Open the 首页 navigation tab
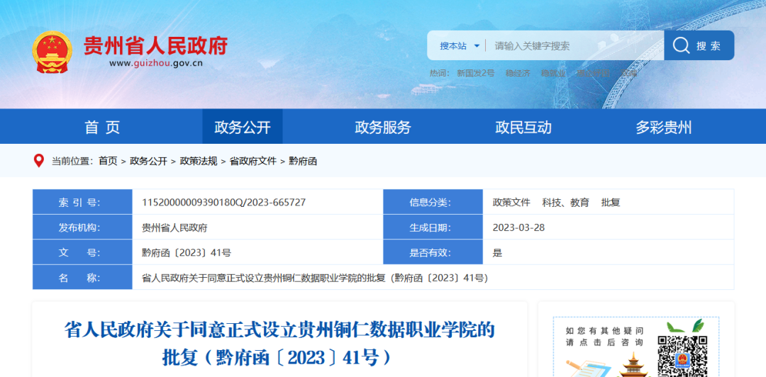The height and width of the screenshot is (377, 766). click(x=102, y=127)
